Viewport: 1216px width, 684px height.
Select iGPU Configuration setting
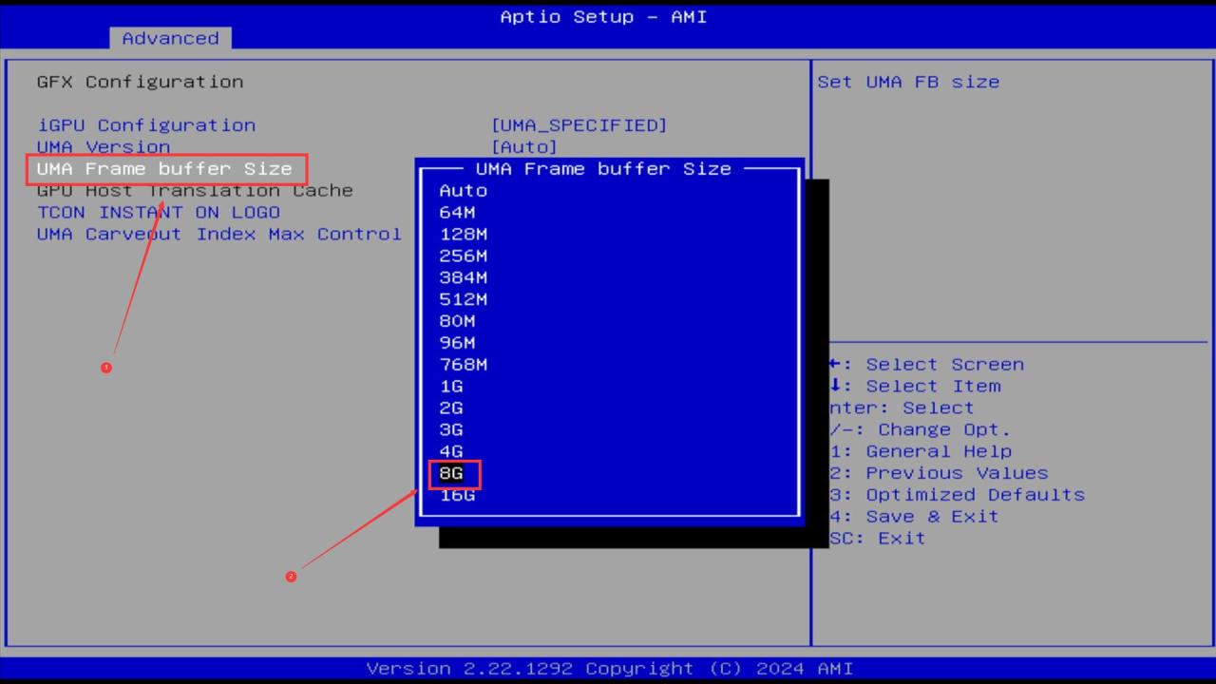tap(146, 125)
